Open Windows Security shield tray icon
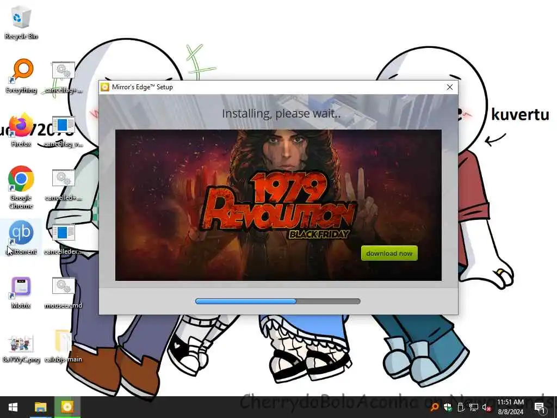This screenshot has height=418, width=557. [447, 407]
